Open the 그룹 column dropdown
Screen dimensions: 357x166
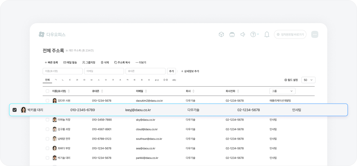pyautogui.click(x=282, y=91)
